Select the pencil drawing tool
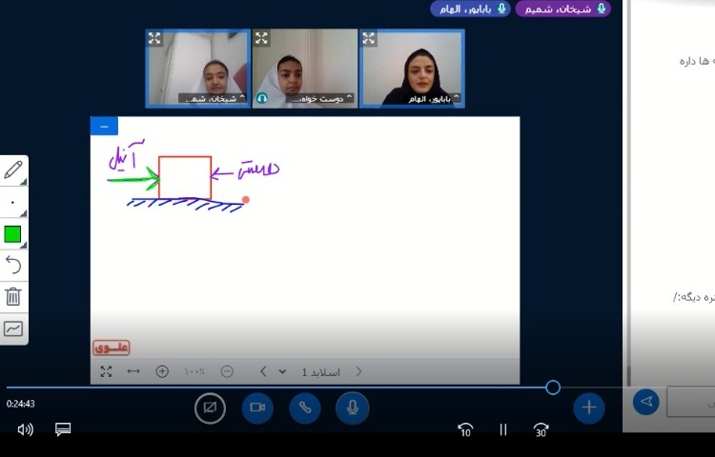This screenshot has width=715, height=457. [x=13, y=170]
